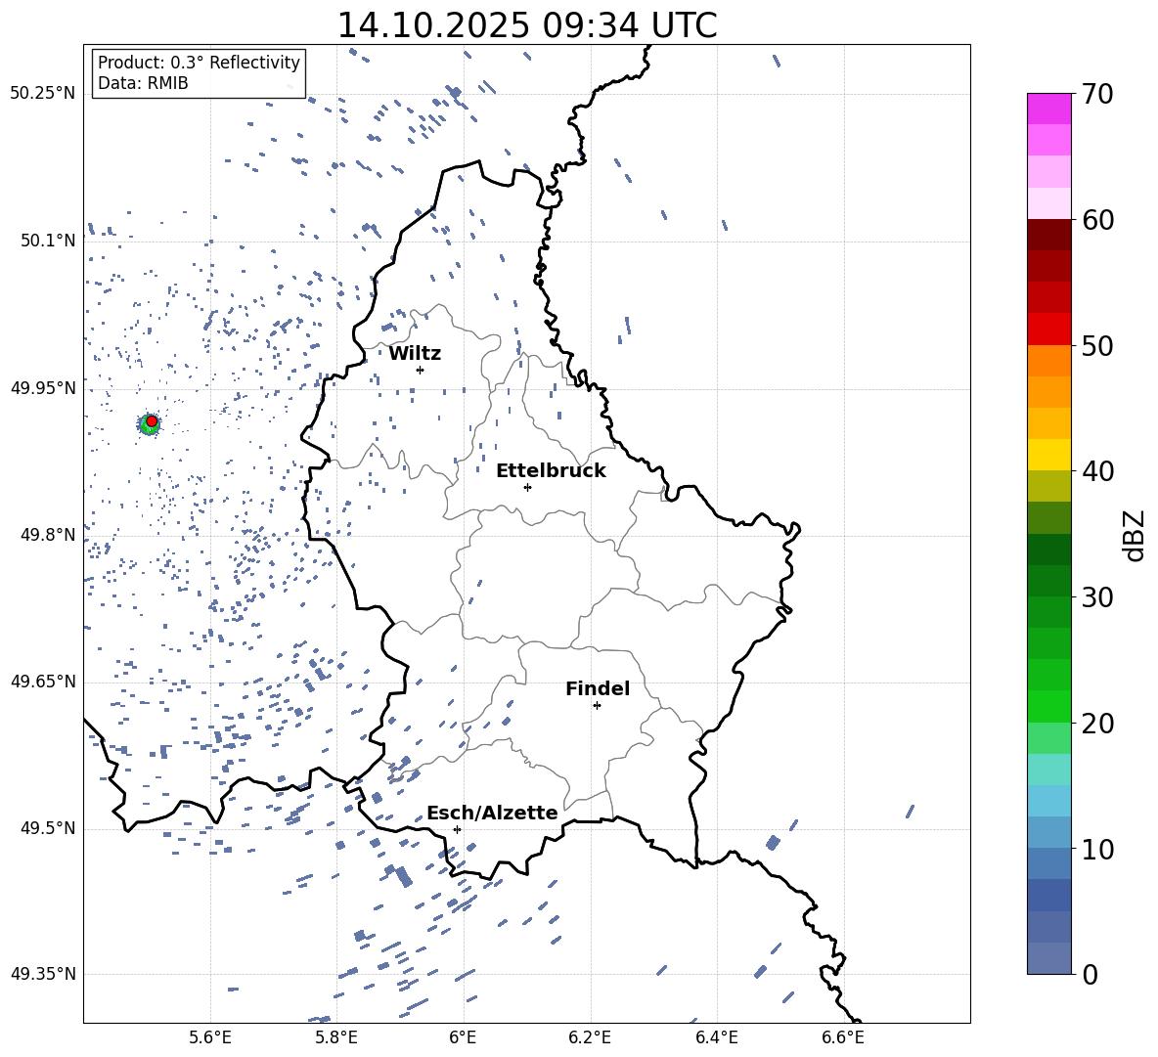Click the slate blue band at colorbar bottom
This screenshot has height=1057, width=1158.
coord(1048,958)
